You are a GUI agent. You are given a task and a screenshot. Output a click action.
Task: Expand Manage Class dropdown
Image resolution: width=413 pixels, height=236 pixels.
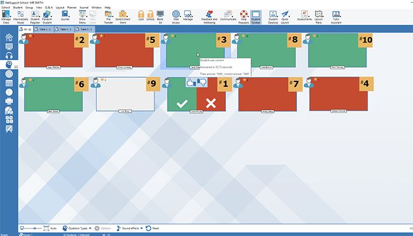pos(11,16)
